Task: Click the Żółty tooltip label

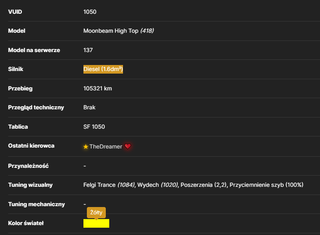Action: 96,213
